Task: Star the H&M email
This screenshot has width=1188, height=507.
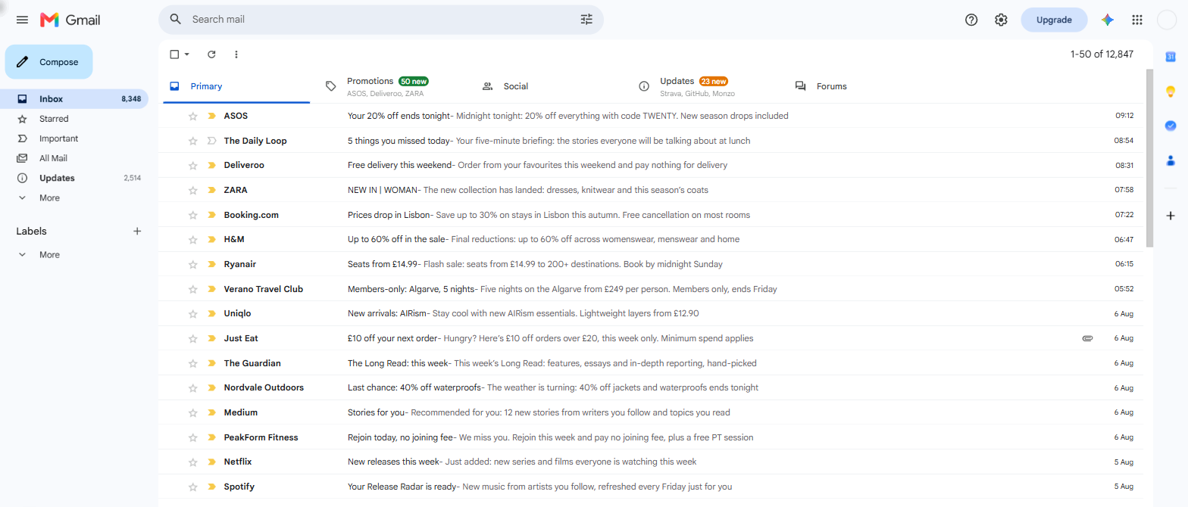Action: (192, 239)
